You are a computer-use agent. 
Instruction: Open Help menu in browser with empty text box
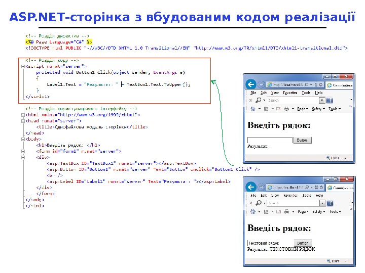point(319,93)
